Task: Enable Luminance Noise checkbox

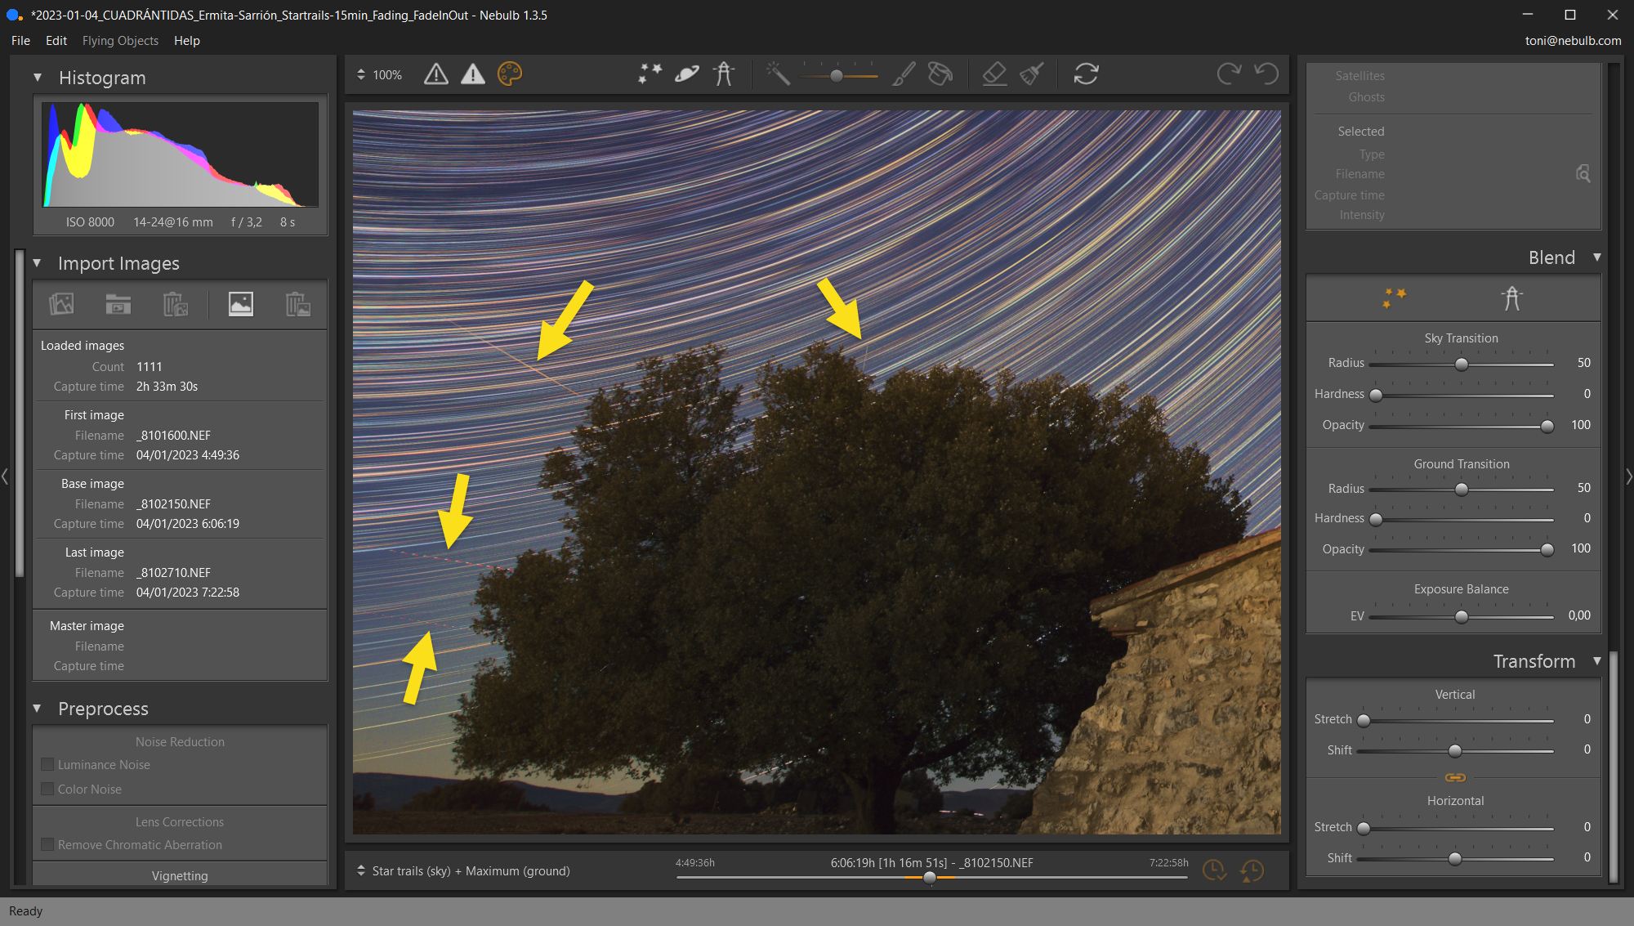Action: [47, 764]
